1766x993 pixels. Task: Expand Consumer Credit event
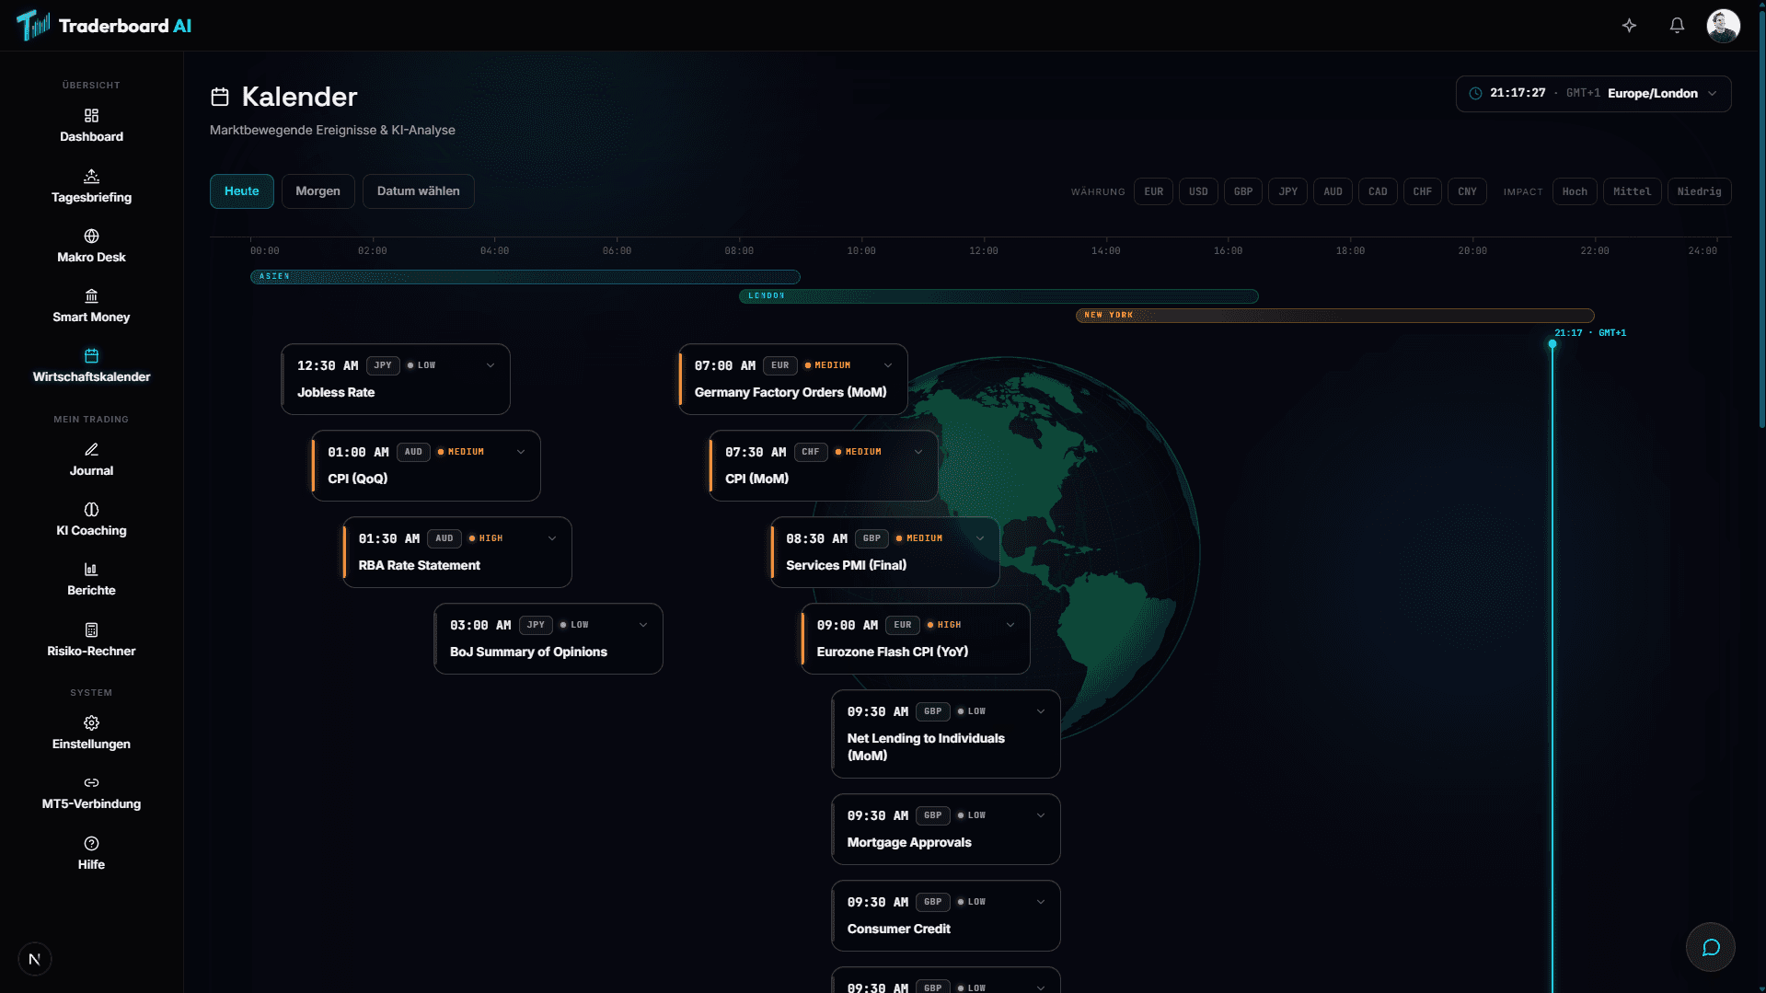pyautogui.click(x=1041, y=902)
